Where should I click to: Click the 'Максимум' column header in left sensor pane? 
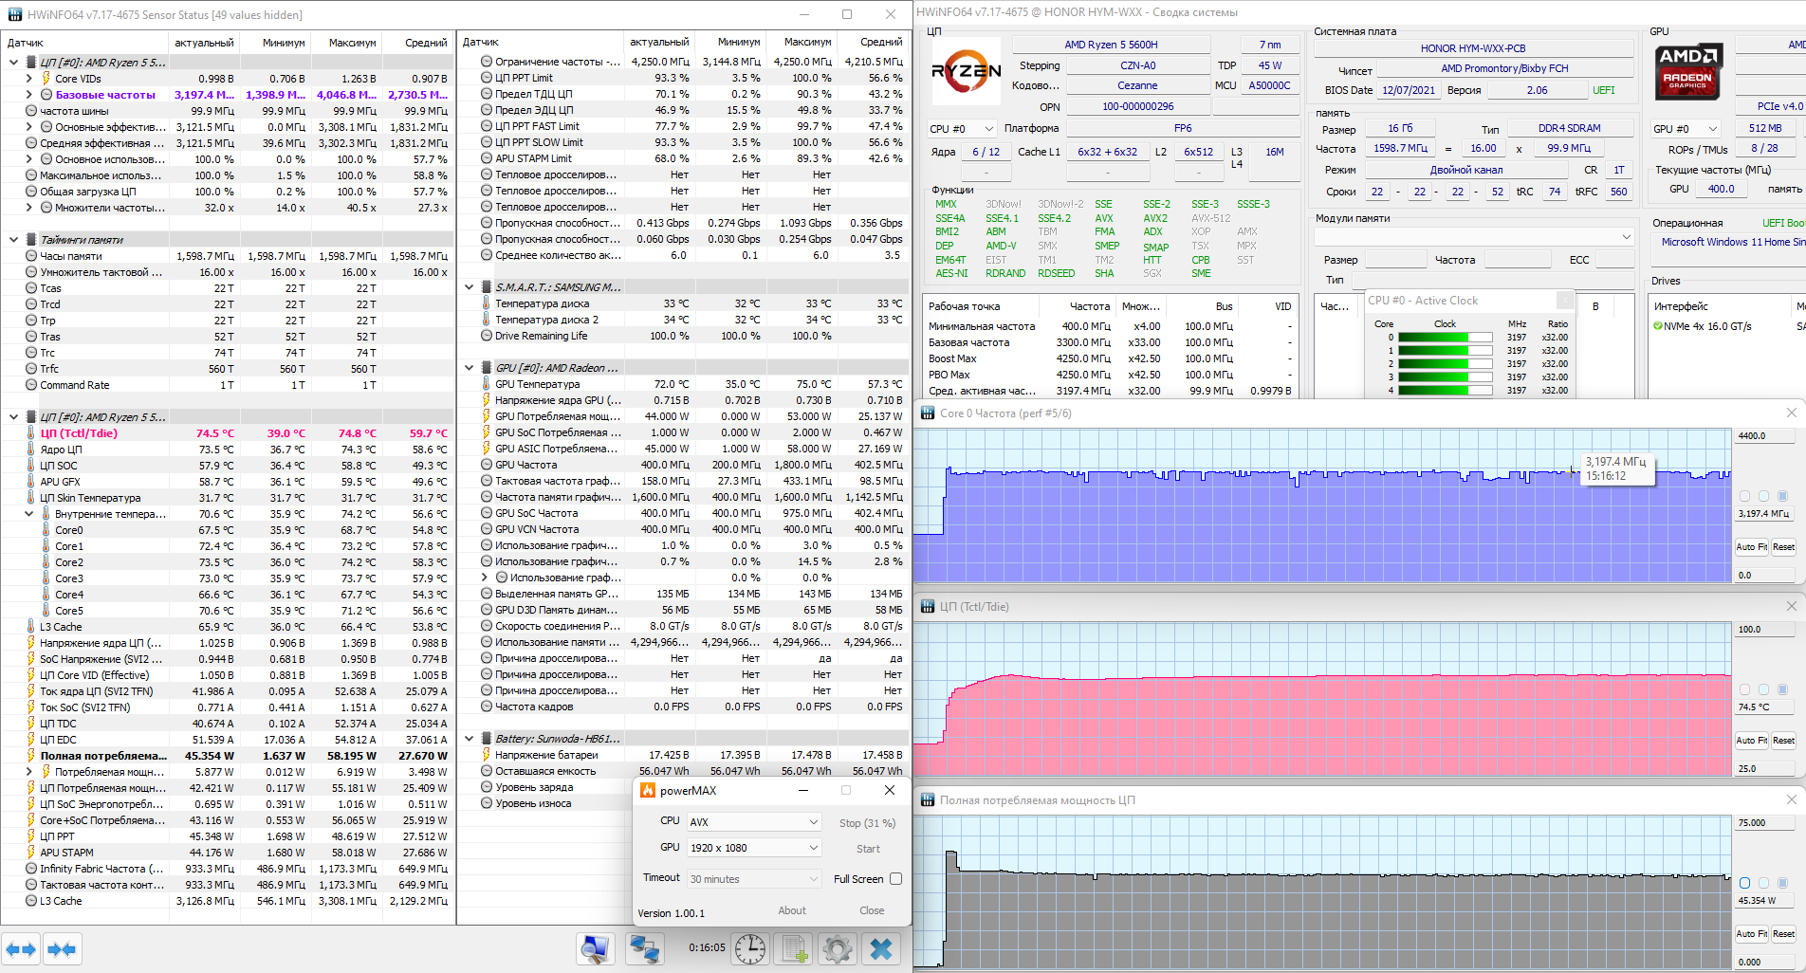click(x=345, y=43)
